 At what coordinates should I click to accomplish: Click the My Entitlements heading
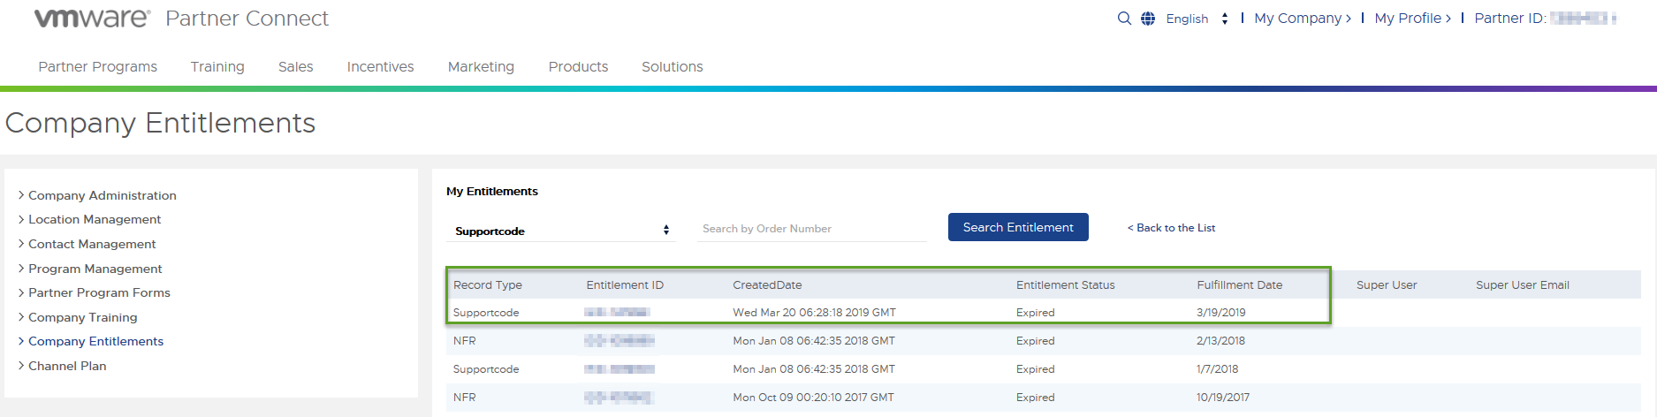pyautogui.click(x=492, y=192)
